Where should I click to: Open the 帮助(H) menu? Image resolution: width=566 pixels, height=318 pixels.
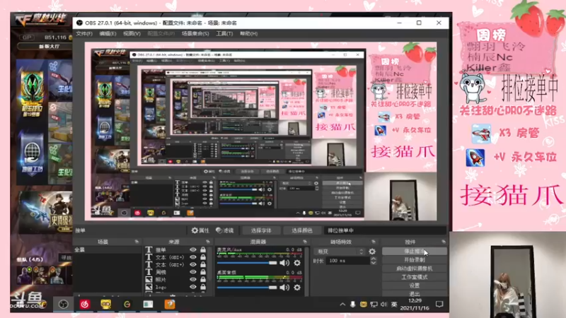point(249,33)
